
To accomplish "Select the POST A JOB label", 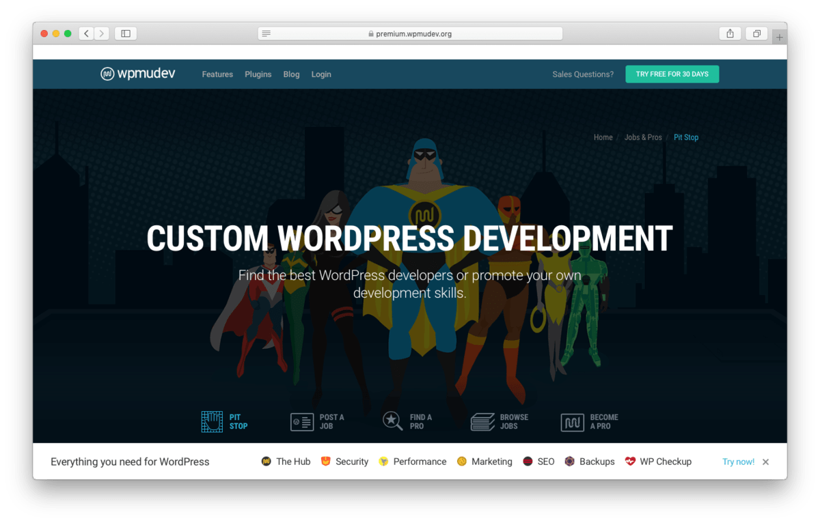I will click(x=331, y=421).
